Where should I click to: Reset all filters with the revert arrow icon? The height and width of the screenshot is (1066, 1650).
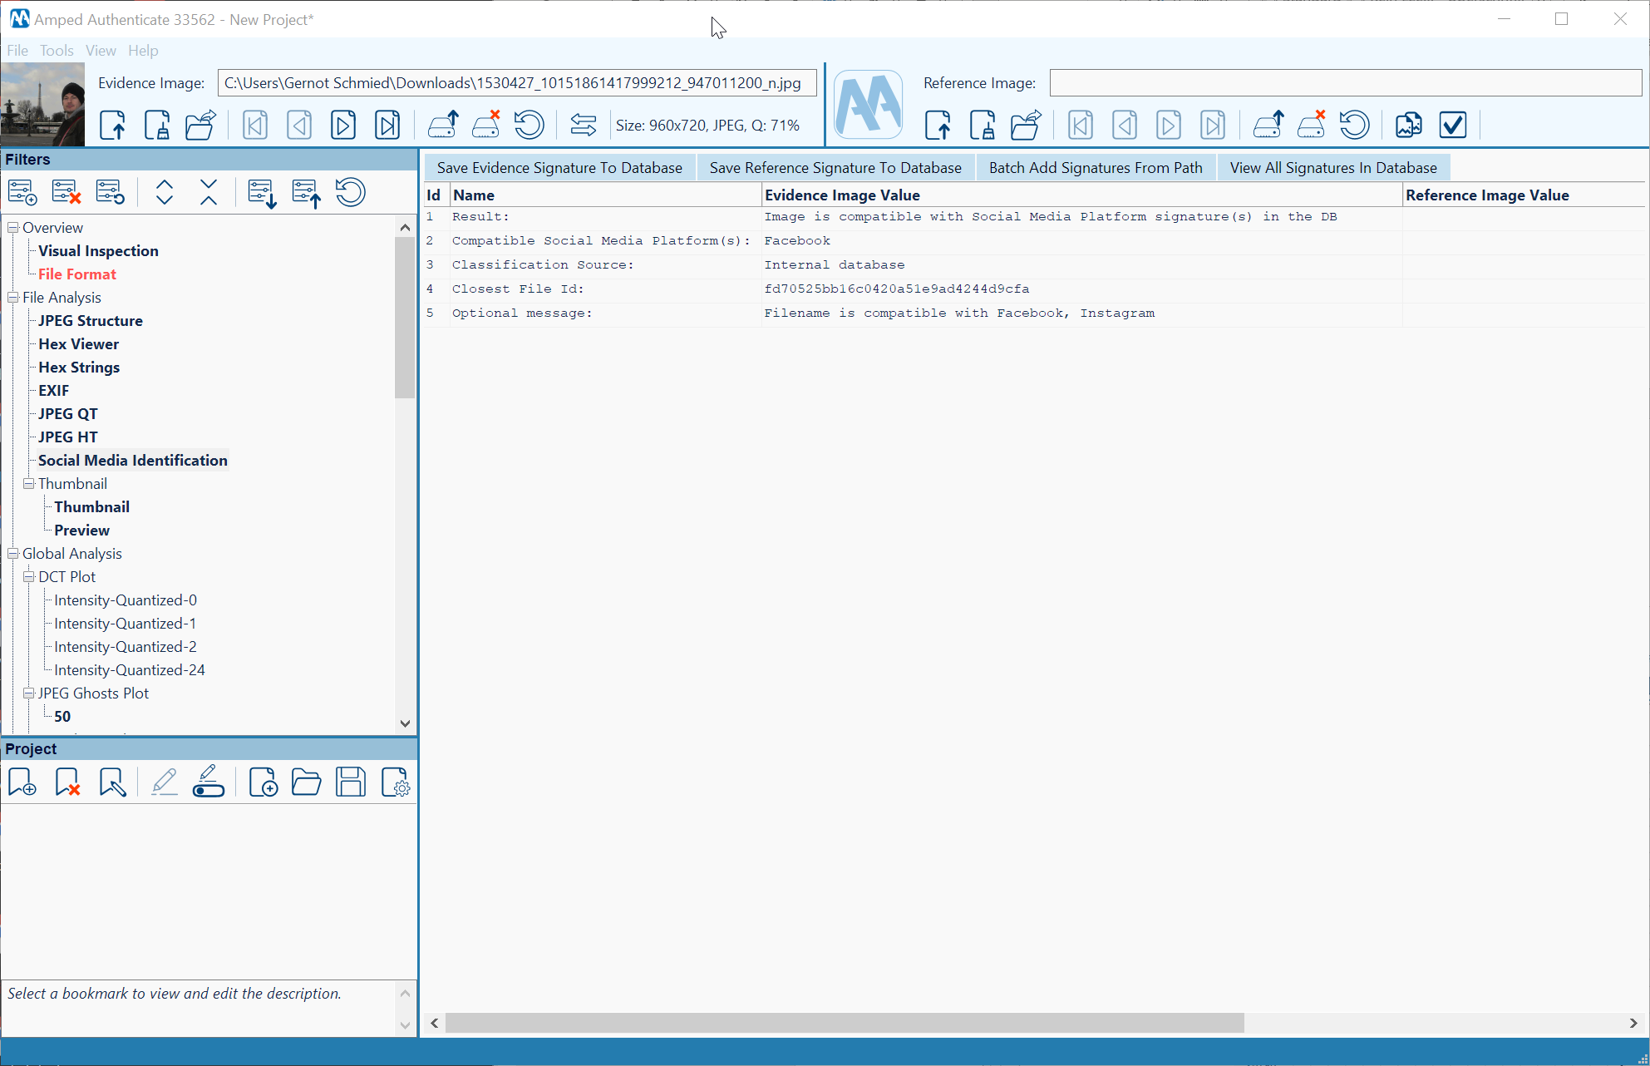tap(350, 191)
